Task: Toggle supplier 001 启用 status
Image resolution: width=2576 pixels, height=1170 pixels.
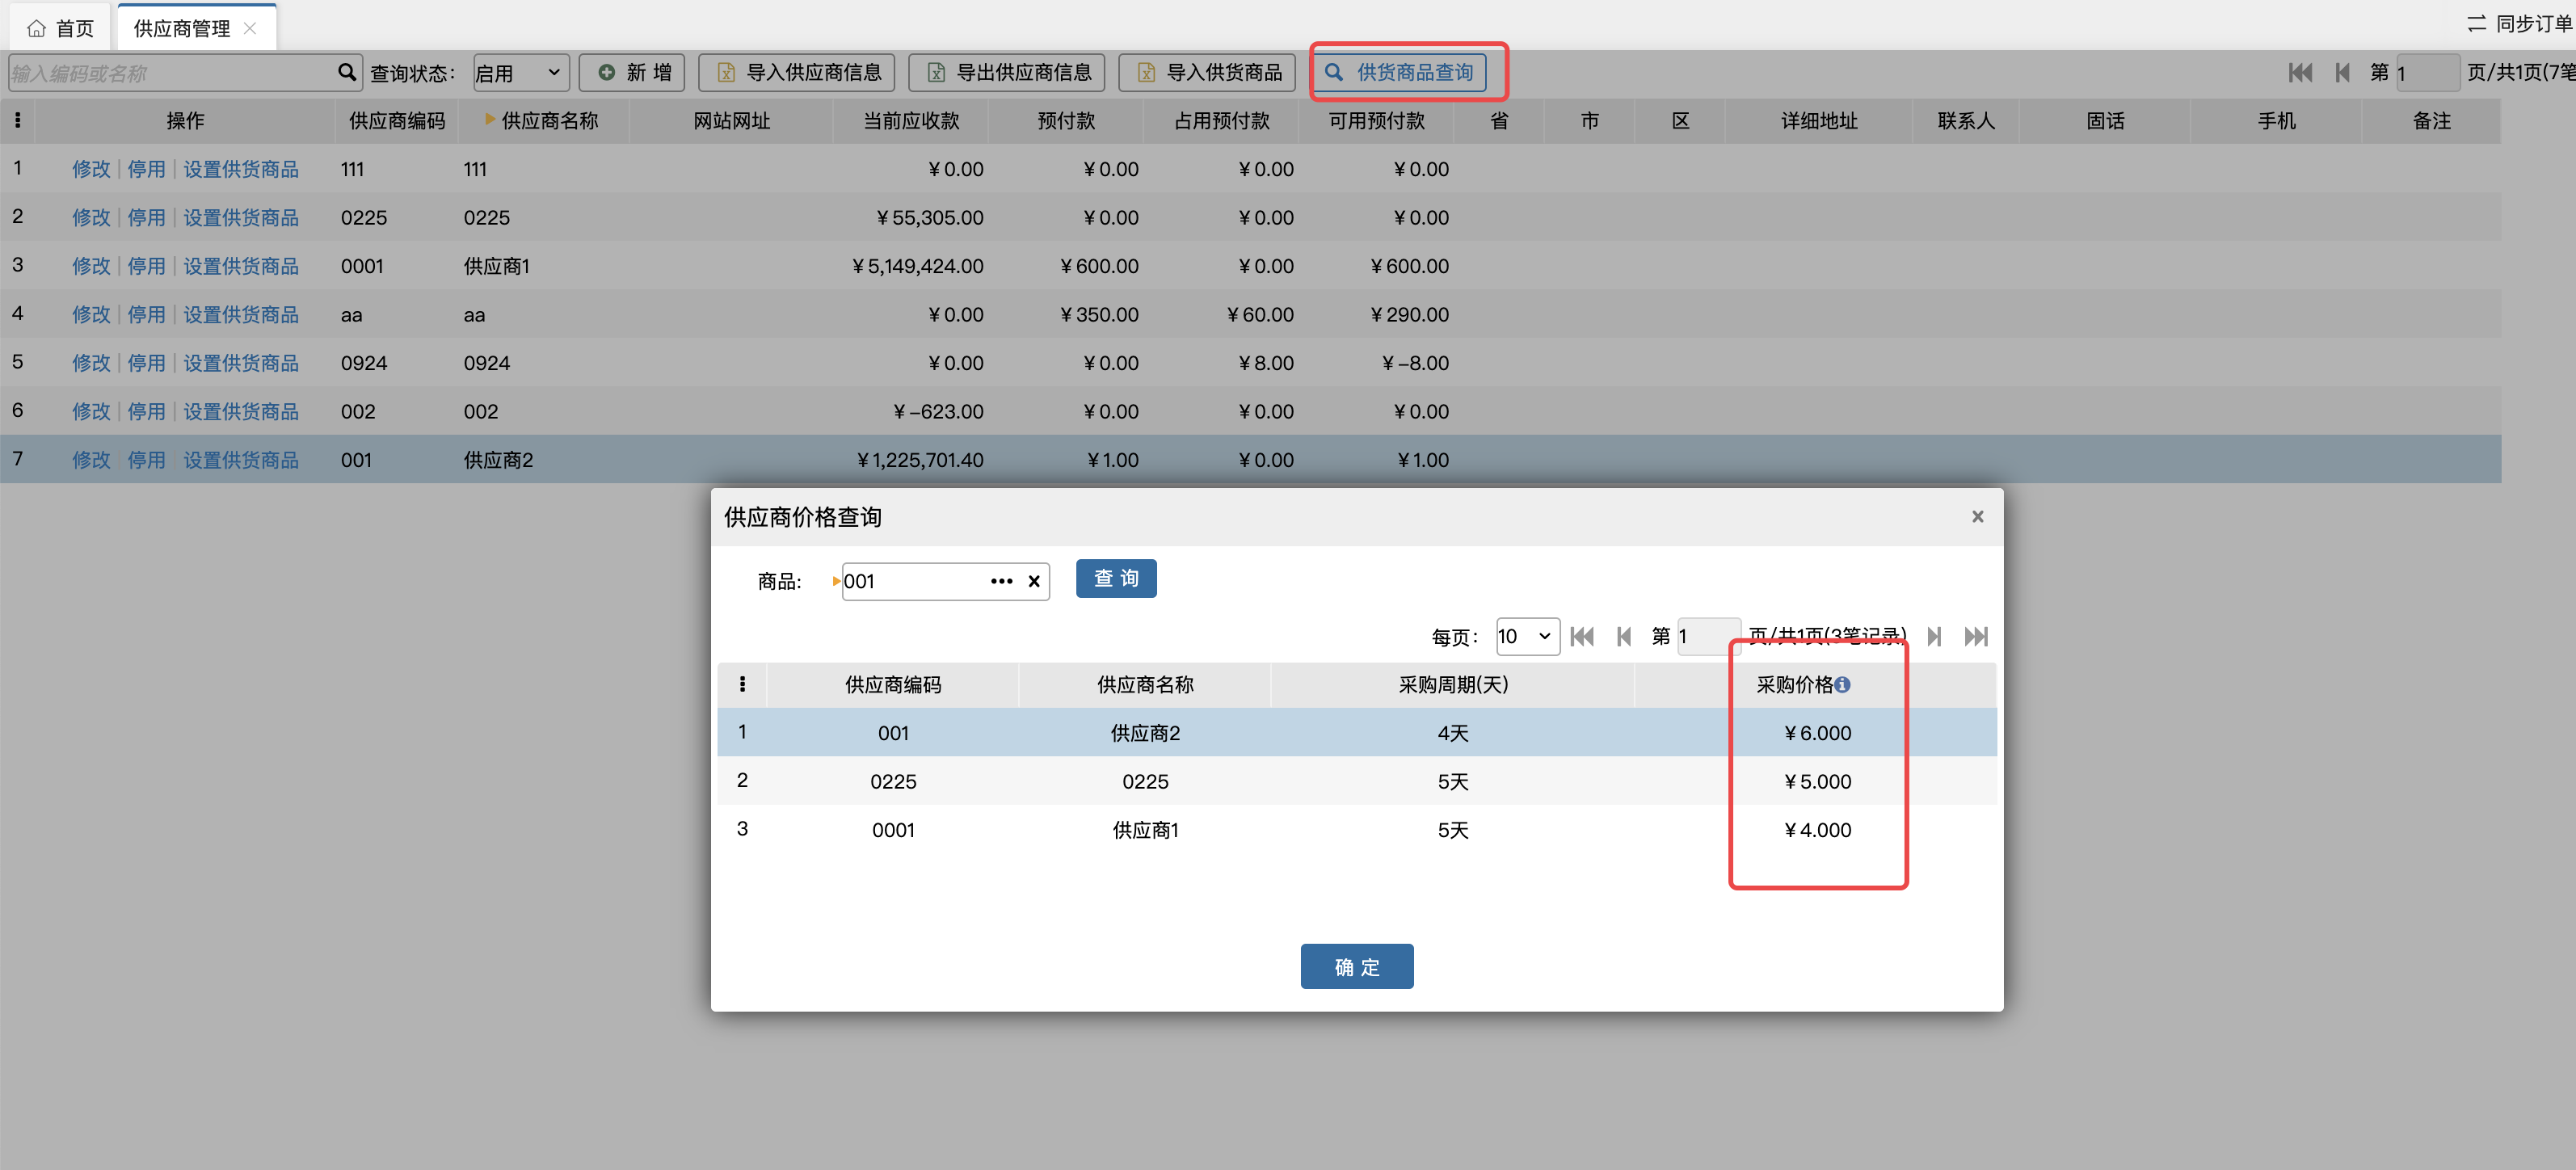Action: click(146, 460)
